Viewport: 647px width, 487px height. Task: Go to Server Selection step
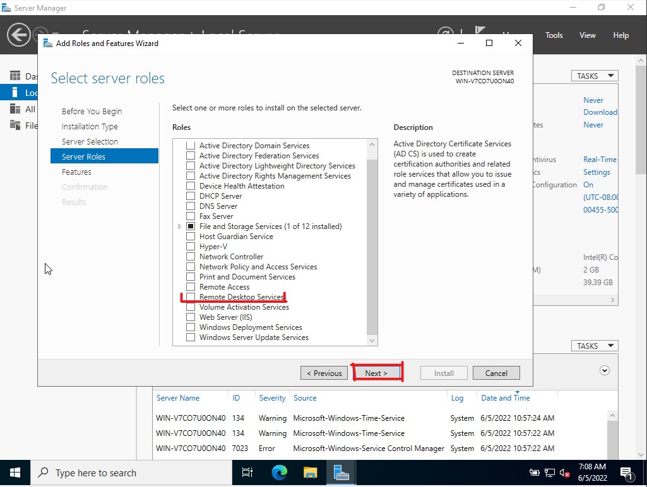pyautogui.click(x=90, y=141)
